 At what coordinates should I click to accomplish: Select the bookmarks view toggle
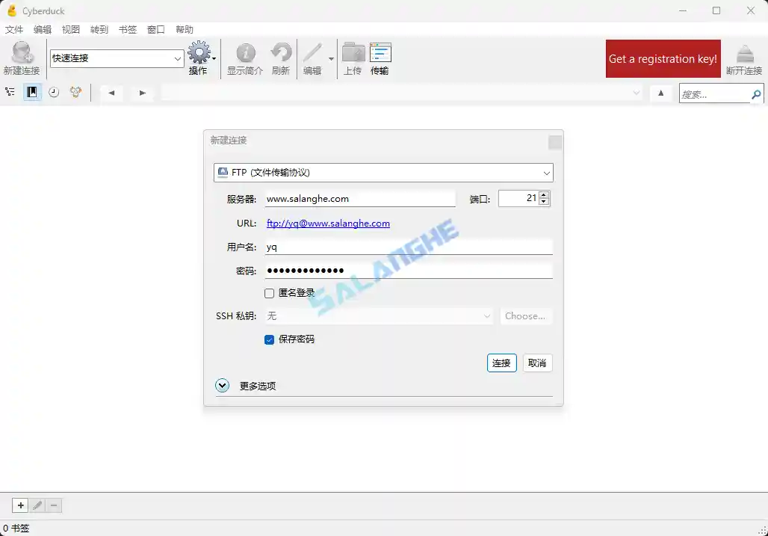31,92
